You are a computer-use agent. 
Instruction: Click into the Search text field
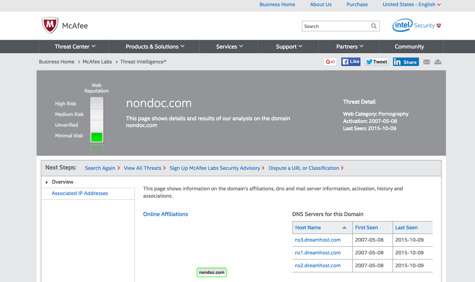click(336, 26)
